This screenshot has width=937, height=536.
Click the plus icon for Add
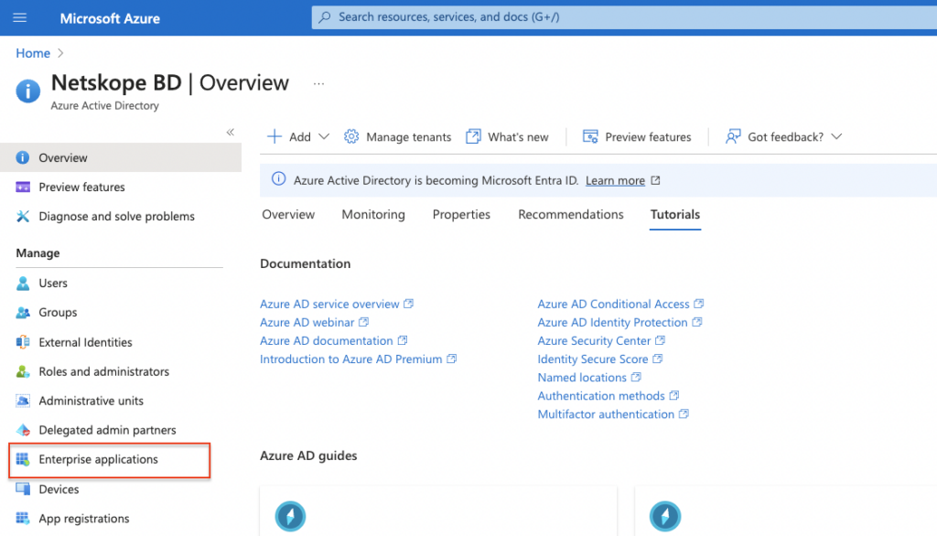(x=275, y=137)
